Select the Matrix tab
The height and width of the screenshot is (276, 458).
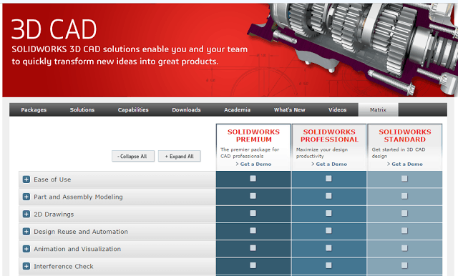point(378,110)
